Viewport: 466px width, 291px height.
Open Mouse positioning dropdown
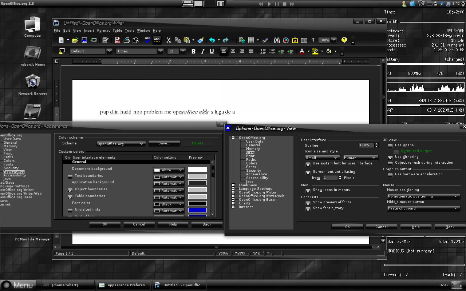[x=423, y=196]
